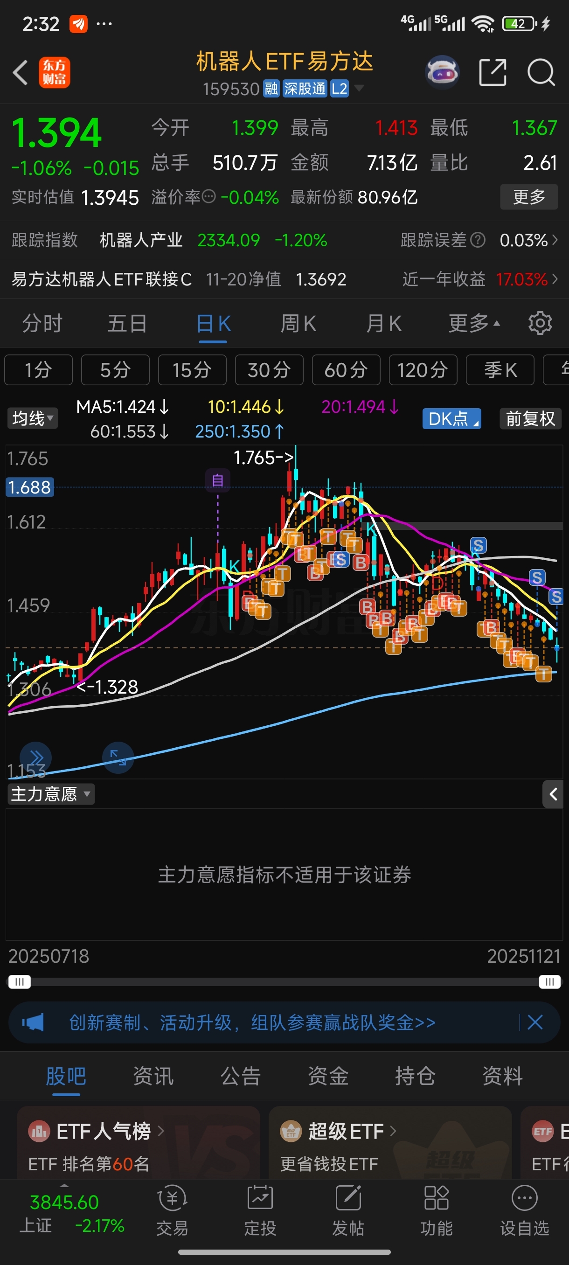Switch to 月K tab

pyautogui.click(x=384, y=324)
